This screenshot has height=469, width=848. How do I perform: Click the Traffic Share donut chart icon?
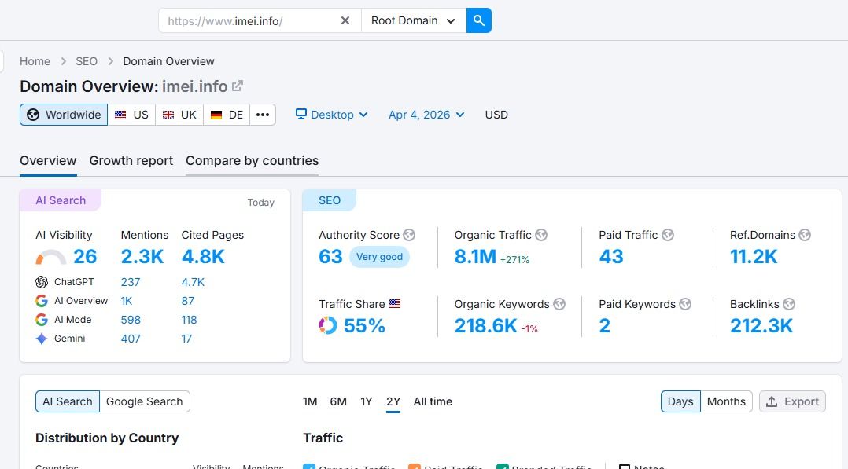(x=328, y=325)
